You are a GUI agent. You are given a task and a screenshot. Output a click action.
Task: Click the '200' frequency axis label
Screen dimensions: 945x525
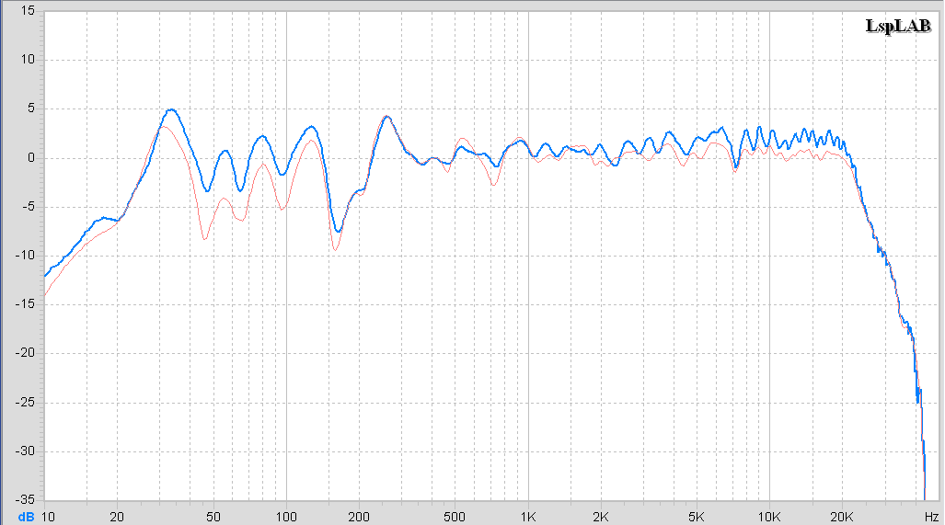point(359,517)
